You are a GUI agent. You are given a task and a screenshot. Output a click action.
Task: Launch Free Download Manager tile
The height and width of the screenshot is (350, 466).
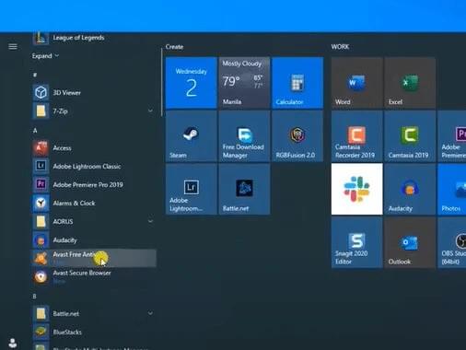tap(244, 136)
